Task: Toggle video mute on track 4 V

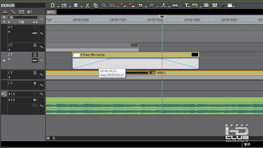Action: [35, 27]
